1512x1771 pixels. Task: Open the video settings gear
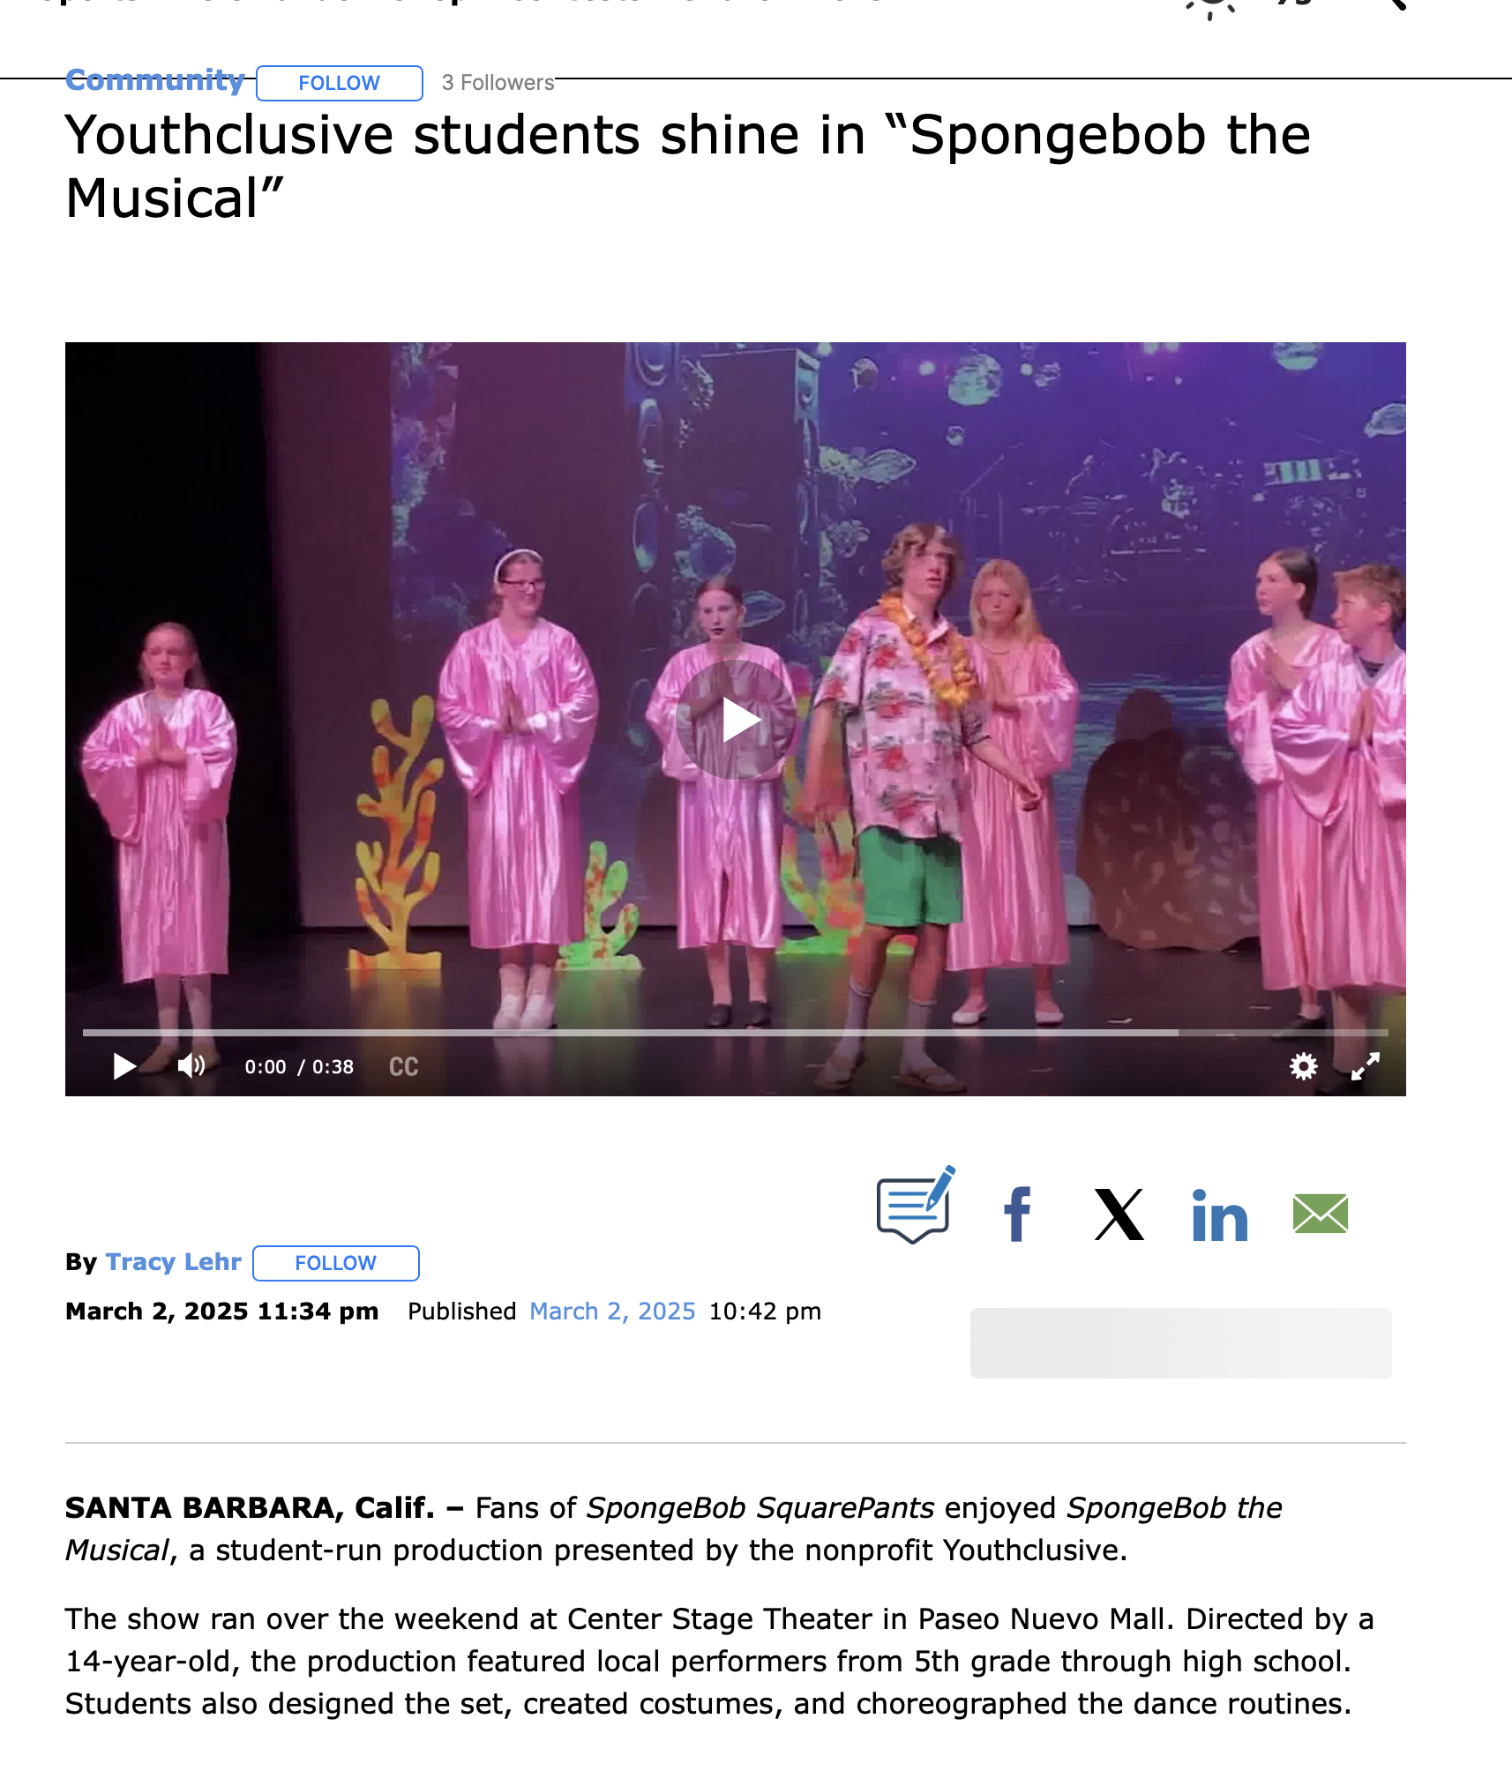click(1303, 1066)
